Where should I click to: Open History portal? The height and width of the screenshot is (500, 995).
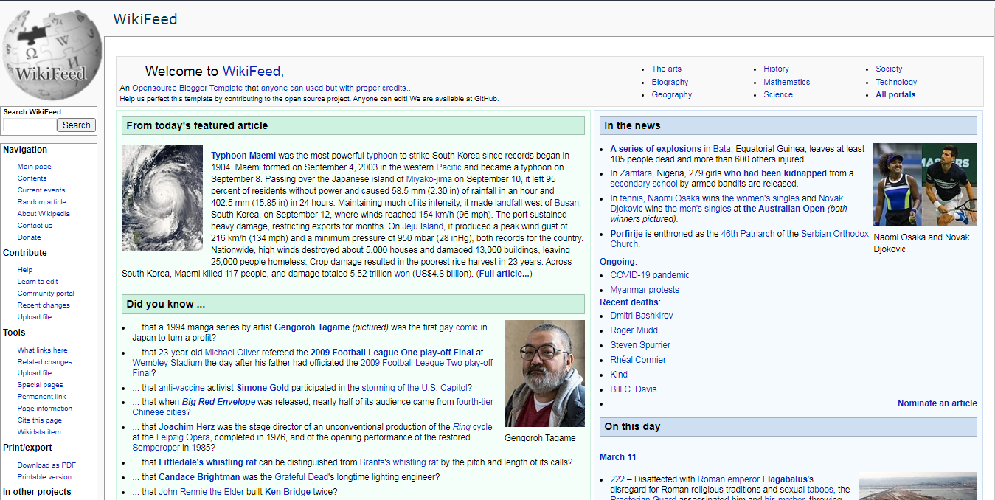tap(776, 69)
